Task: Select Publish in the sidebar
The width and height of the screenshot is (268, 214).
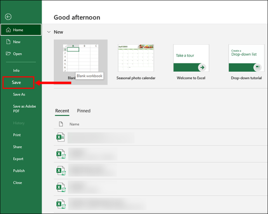Action: (x=19, y=171)
